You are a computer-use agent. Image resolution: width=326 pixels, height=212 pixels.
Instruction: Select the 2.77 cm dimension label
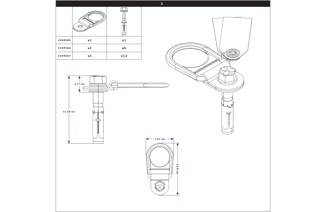point(79,84)
